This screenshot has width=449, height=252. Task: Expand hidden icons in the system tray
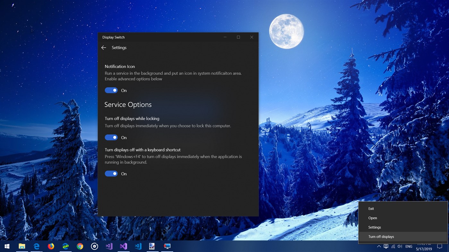pos(379,247)
